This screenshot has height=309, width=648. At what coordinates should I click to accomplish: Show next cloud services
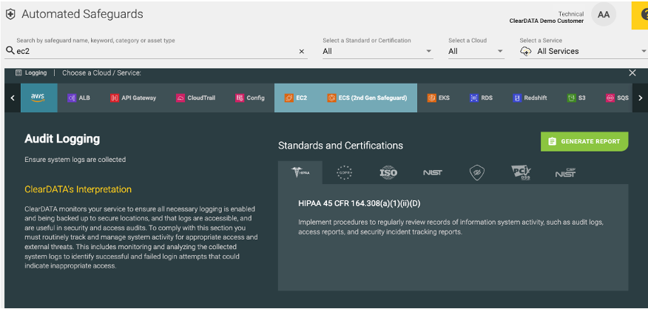640,98
